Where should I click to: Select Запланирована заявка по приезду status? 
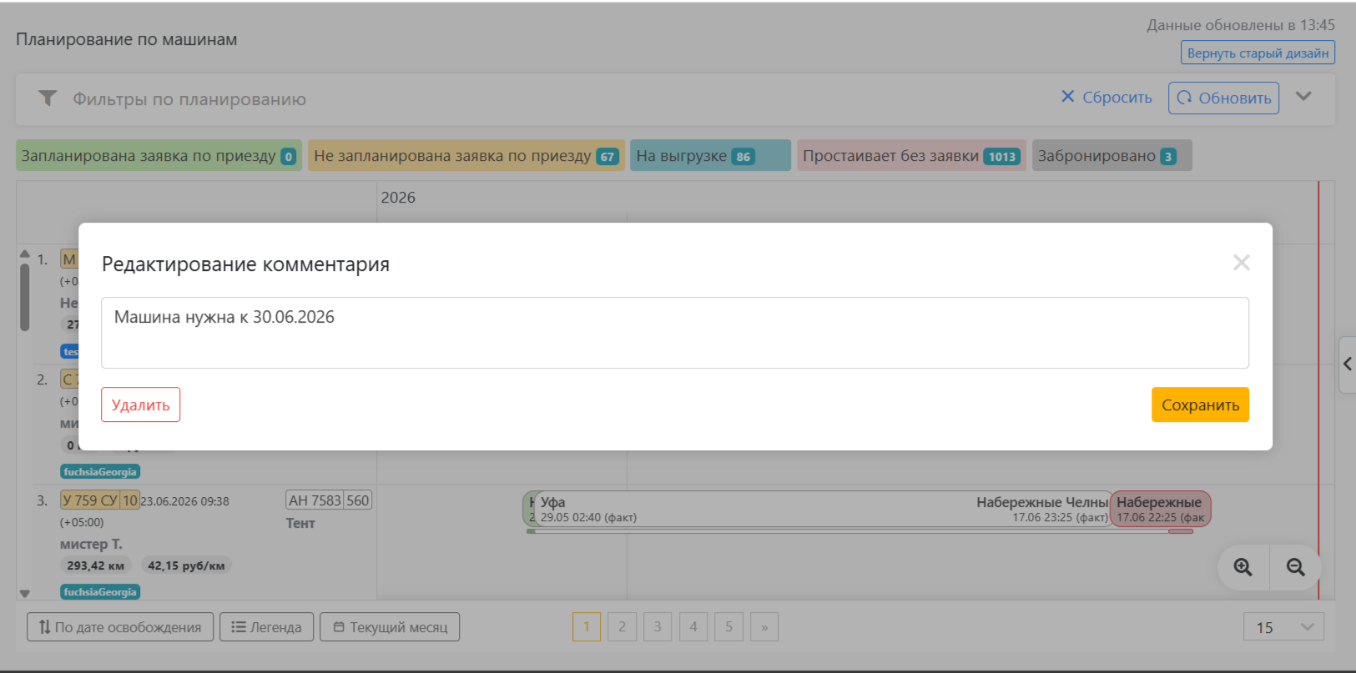click(159, 156)
